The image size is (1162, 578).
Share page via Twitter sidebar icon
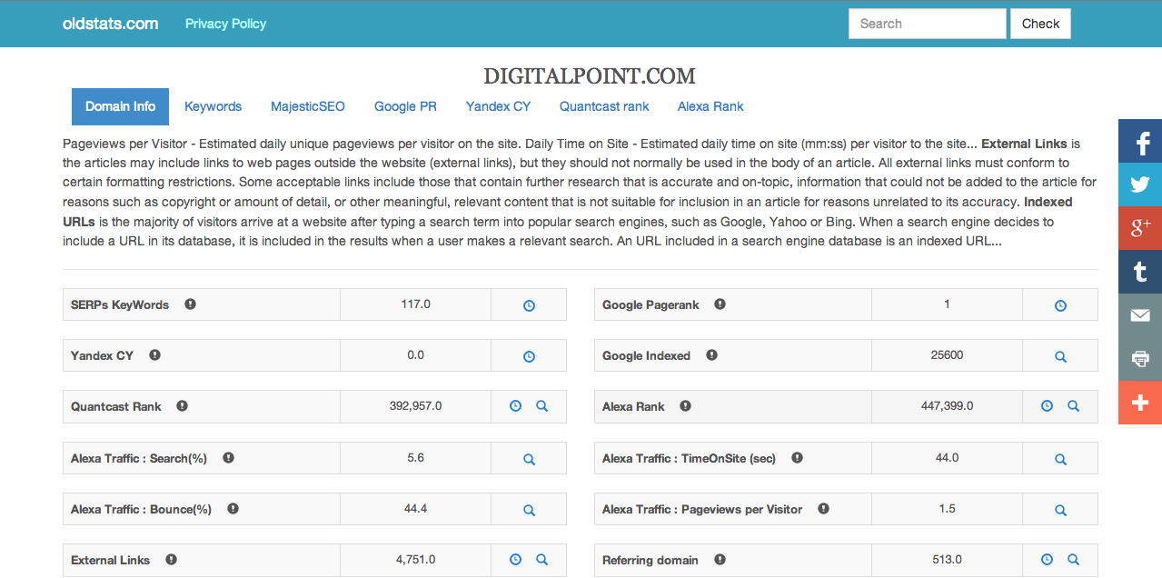(1140, 184)
